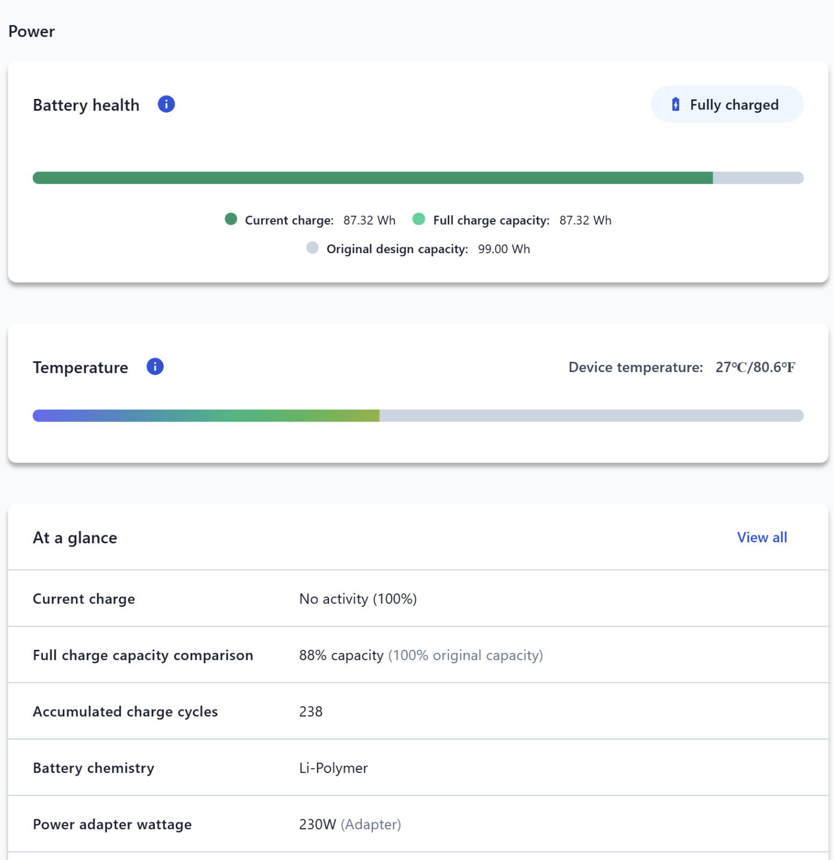Click the Original design capacity gray dot
Viewport: 834px width, 860px height.
[312, 248]
